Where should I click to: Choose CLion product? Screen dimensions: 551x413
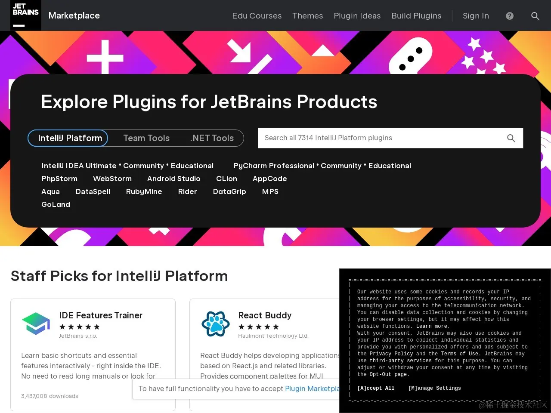point(226,179)
